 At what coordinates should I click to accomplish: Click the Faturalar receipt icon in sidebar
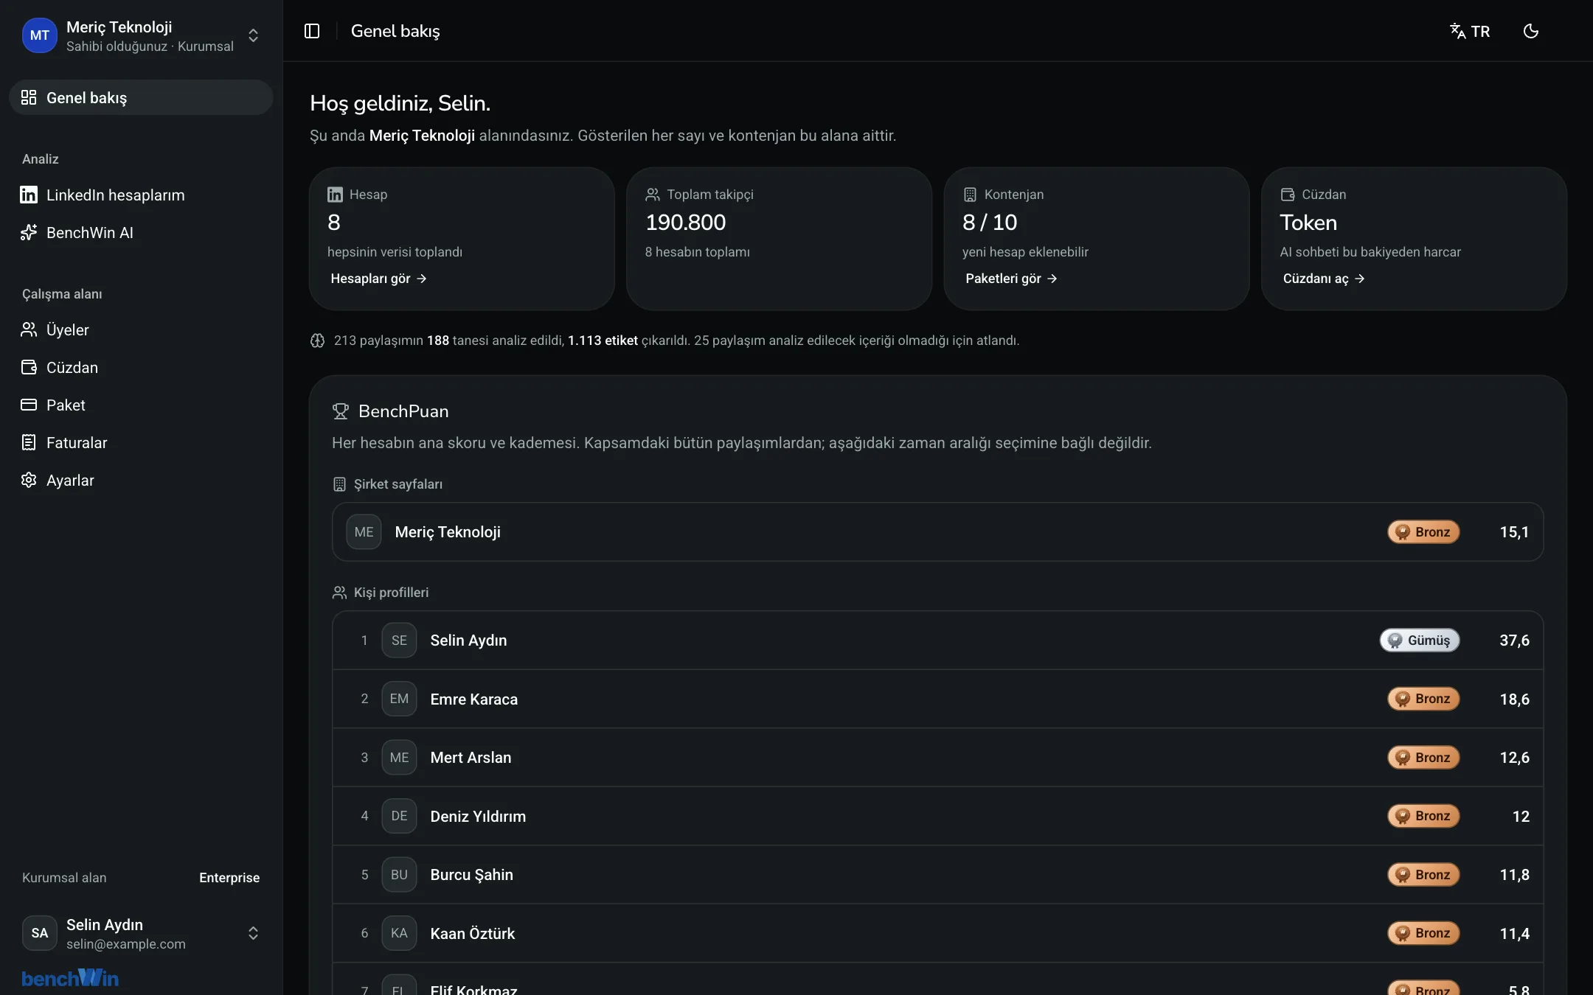[29, 442]
